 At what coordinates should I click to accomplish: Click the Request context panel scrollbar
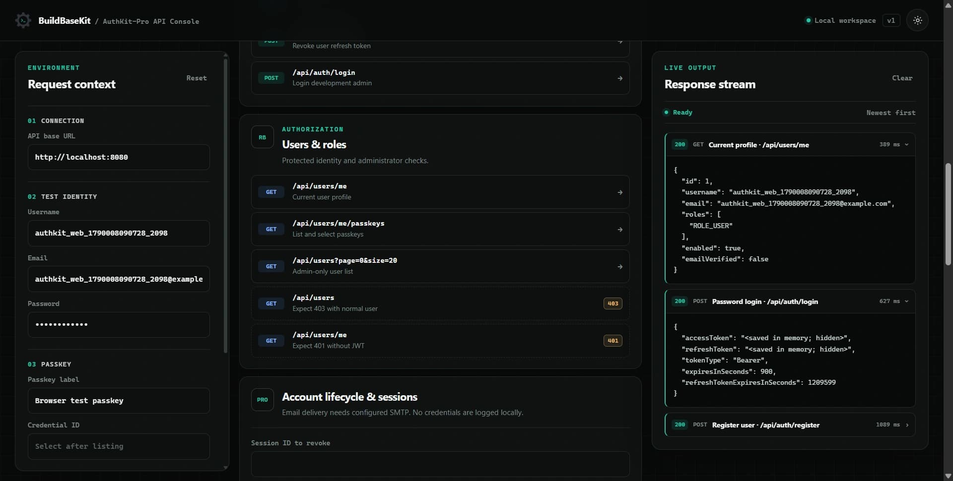(226, 206)
